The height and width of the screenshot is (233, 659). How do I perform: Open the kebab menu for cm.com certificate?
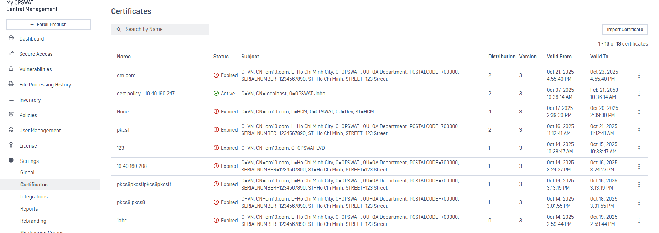pos(639,76)
